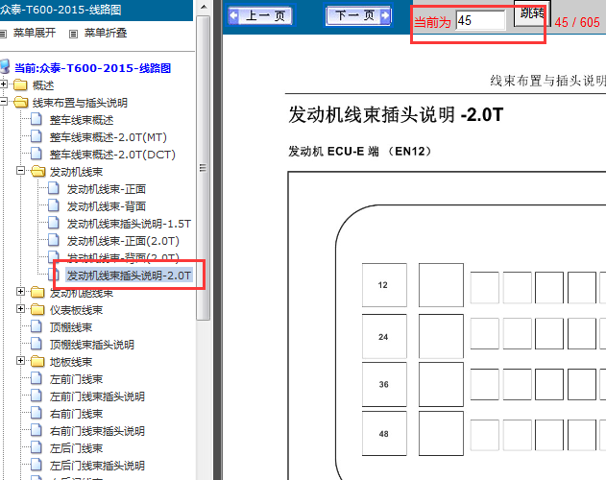Viewport: 606px width, 480px height.
Task: Open 右前门线束 page
Action: point(76,414)
